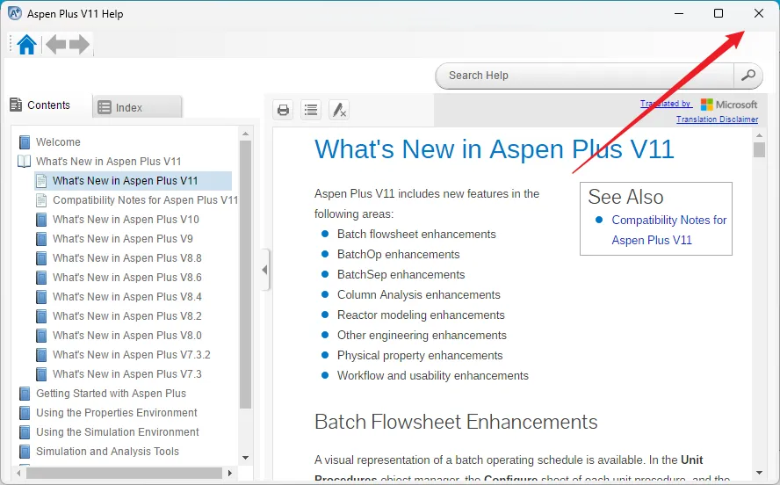Click book icon beside Getting Started

pos(25,394)
